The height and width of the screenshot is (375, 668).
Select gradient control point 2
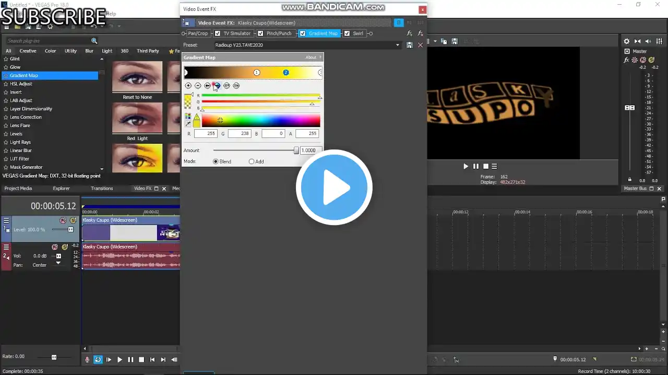click(285, 72)
